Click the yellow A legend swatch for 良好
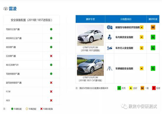 (131, 88)
